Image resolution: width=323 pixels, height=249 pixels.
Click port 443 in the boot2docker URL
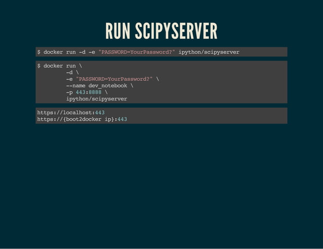(x=122, y=119)
